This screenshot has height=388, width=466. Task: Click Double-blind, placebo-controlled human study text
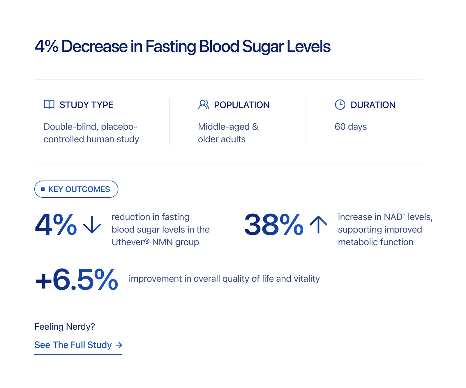91,133
